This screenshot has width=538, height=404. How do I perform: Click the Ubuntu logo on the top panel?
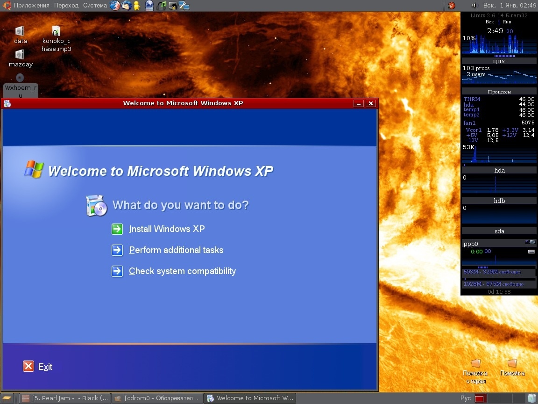click(x=7, y=6)
